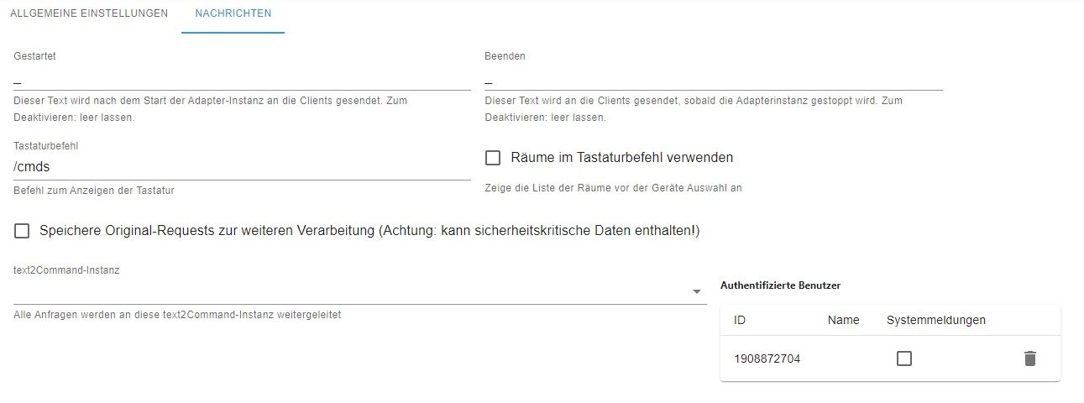Enable Systemmeldungen checkbox for user 1908872704
The image size is (1084, 403).
903,359
